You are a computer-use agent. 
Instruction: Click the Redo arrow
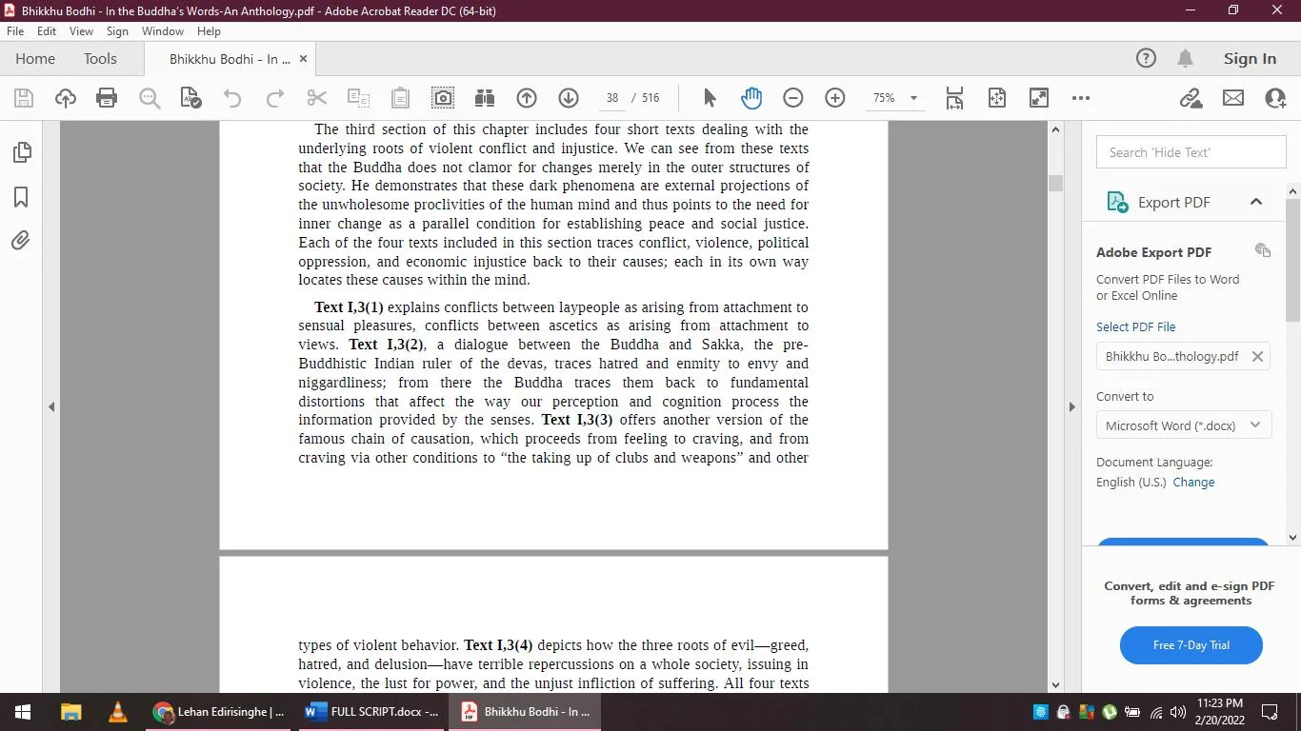tap(275, 98)
